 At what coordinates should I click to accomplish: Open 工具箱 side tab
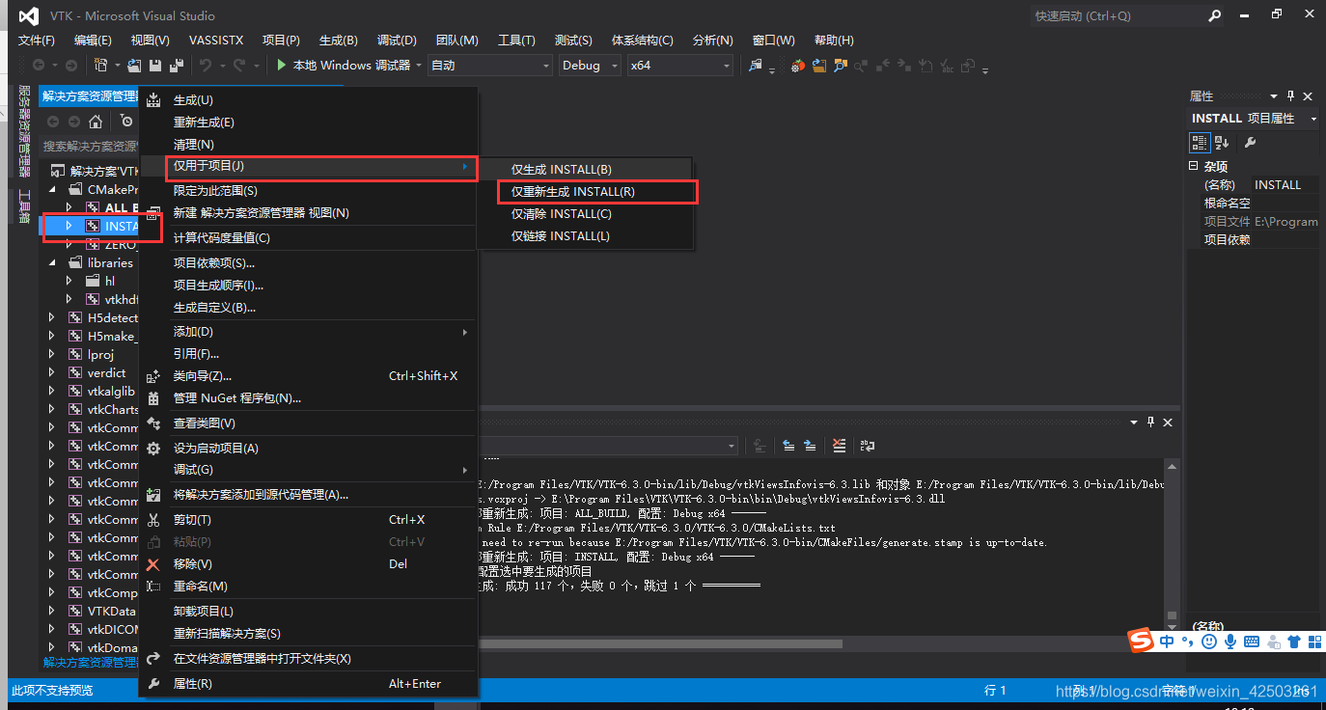25,206
